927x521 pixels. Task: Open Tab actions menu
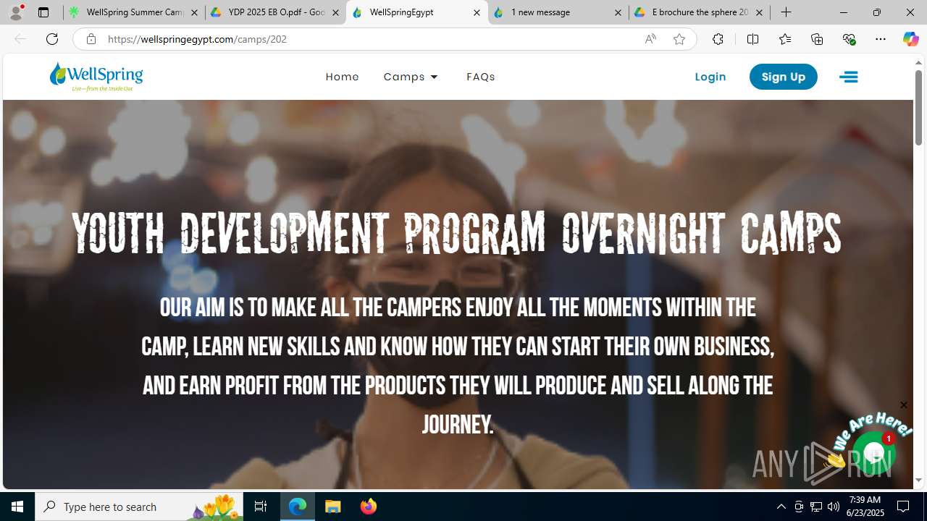(43, 12)
